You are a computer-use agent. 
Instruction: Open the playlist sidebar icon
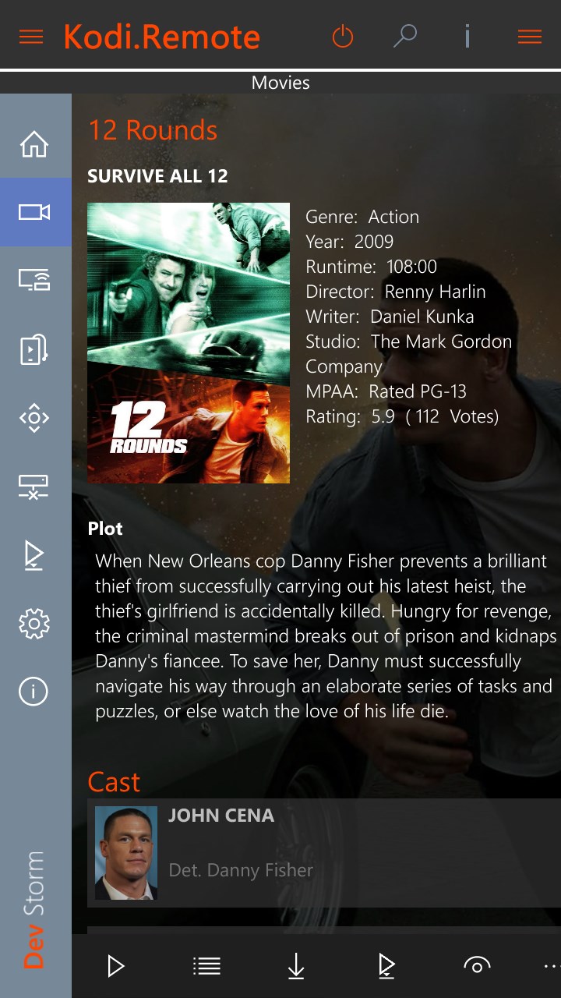click(x=34, y=555)
